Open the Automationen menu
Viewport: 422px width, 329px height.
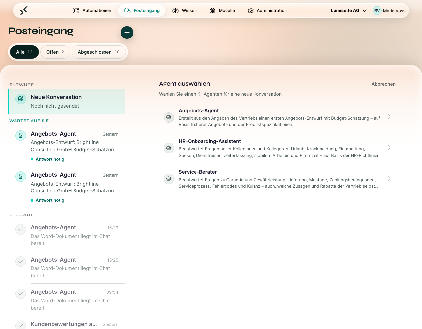point(92,11)
